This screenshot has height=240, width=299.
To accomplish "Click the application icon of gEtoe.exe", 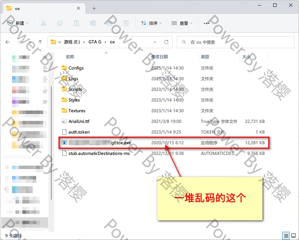I will (x=64, y=143).
